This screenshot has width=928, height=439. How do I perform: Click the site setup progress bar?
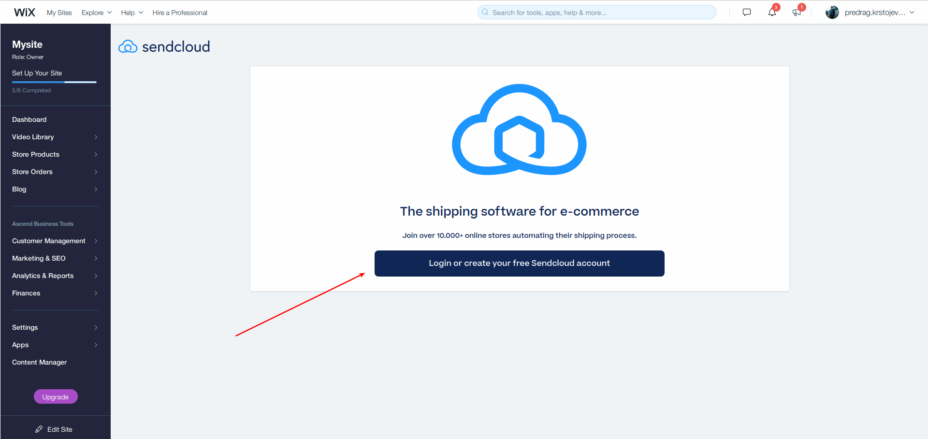pos(54,82)
